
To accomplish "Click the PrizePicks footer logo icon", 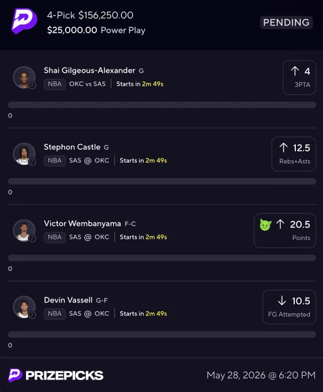I will (x=15, y=375).
